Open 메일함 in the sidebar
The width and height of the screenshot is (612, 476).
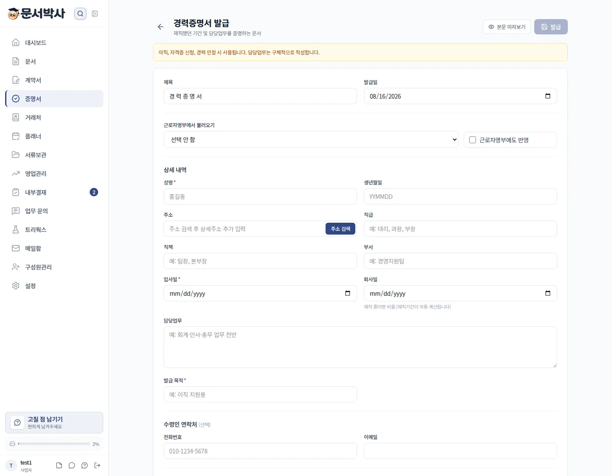(54, 248)
